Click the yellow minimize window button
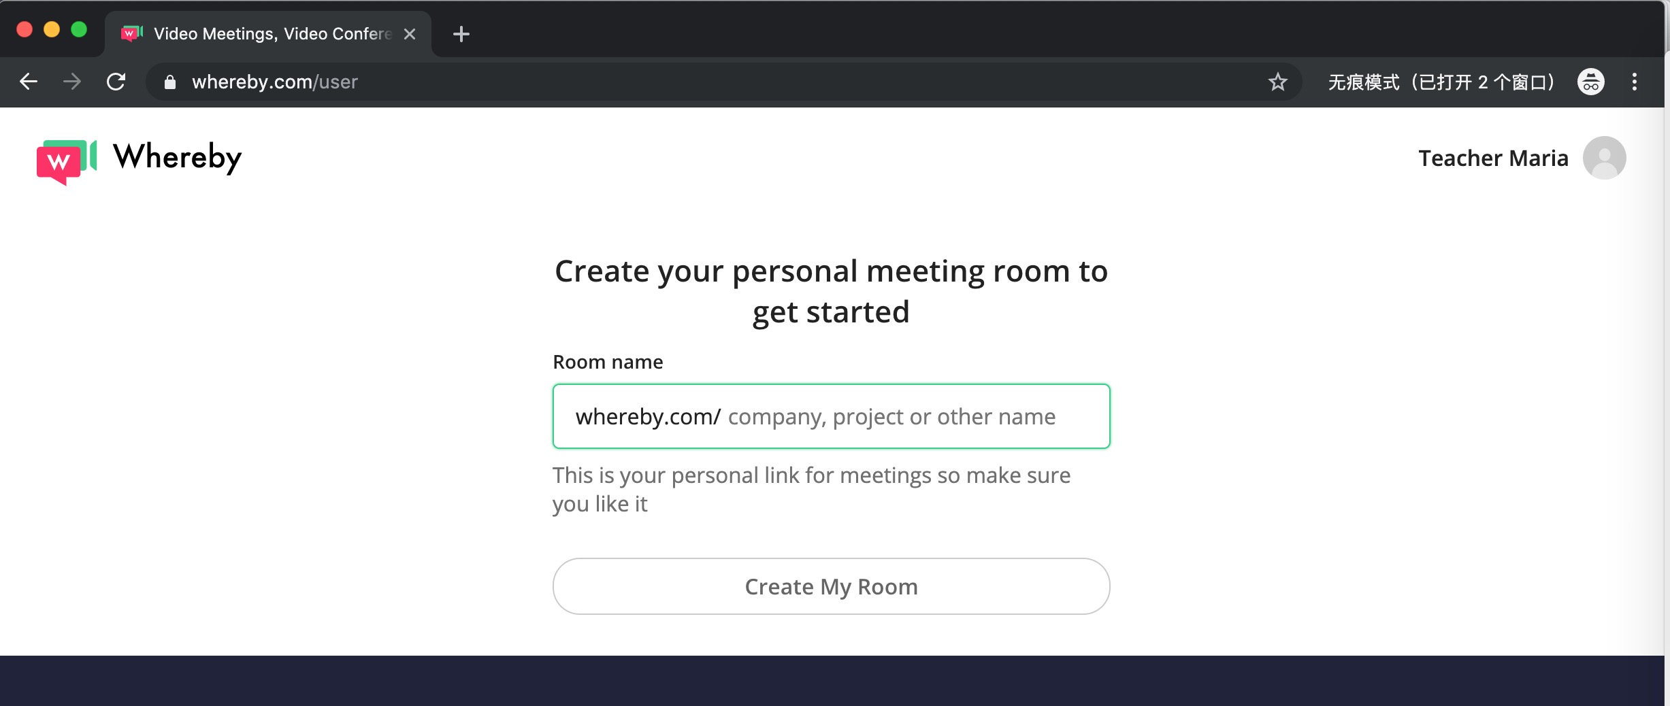 pos(52,29)
